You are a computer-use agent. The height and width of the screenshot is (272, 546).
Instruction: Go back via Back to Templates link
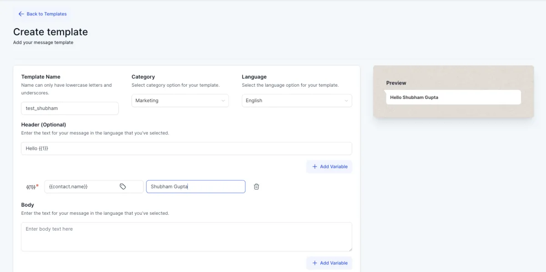click(x=42, y=14)
